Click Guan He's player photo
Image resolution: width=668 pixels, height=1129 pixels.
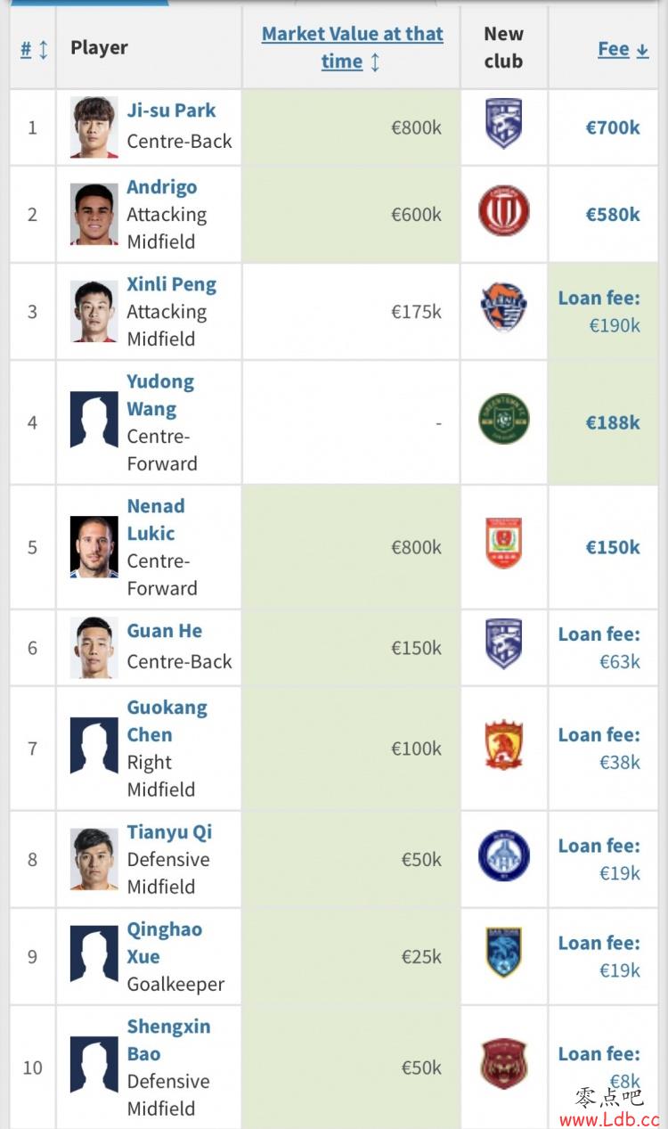pos(94,648)
